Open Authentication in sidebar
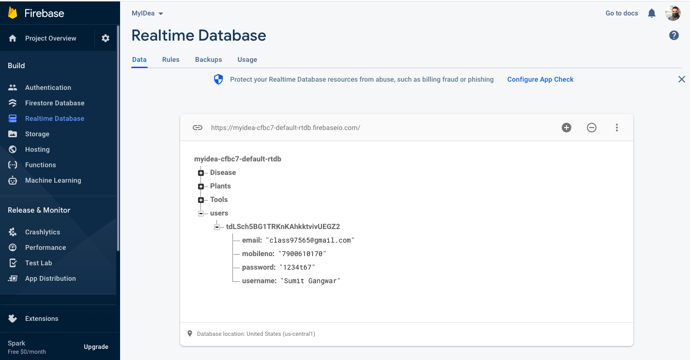 (48, 87)
